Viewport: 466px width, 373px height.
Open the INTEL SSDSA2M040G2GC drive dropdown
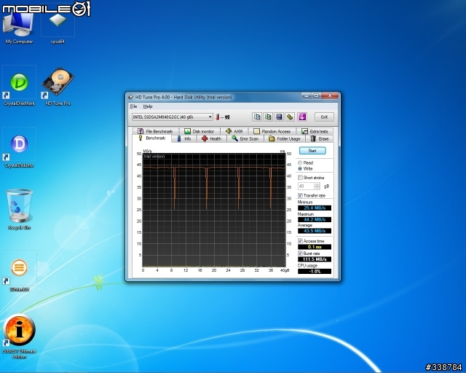[173, 117]
